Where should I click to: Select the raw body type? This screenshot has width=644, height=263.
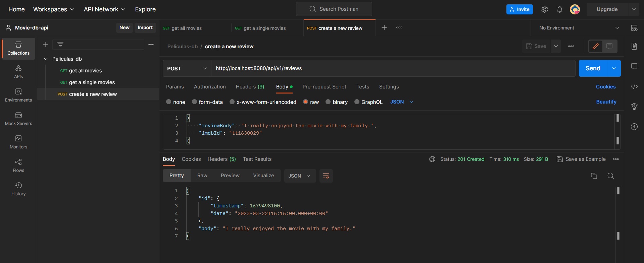pyautogui.click(x=306, y=102)
